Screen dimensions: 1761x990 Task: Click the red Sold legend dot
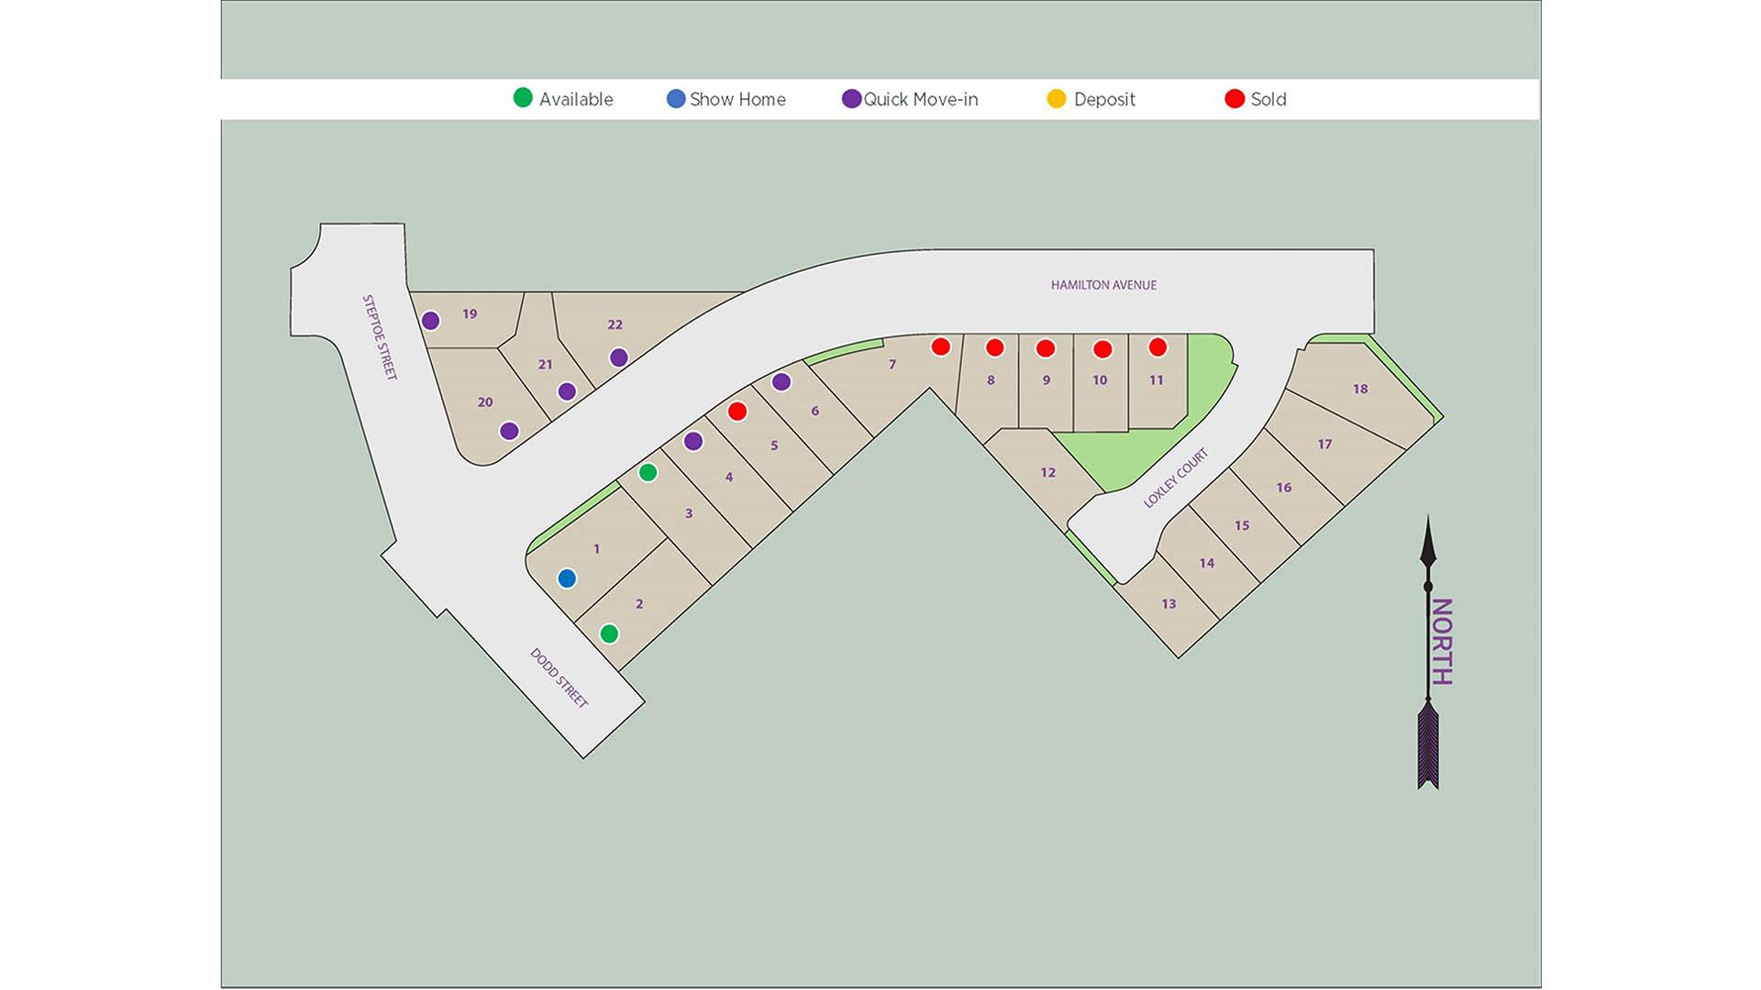pyautogui.click(x=1235, y=98)
